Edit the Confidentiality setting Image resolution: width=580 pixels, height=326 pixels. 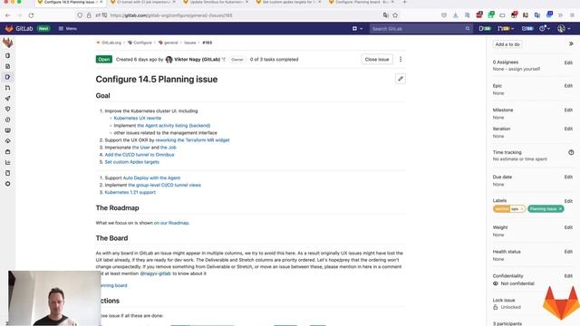(568, 275)
